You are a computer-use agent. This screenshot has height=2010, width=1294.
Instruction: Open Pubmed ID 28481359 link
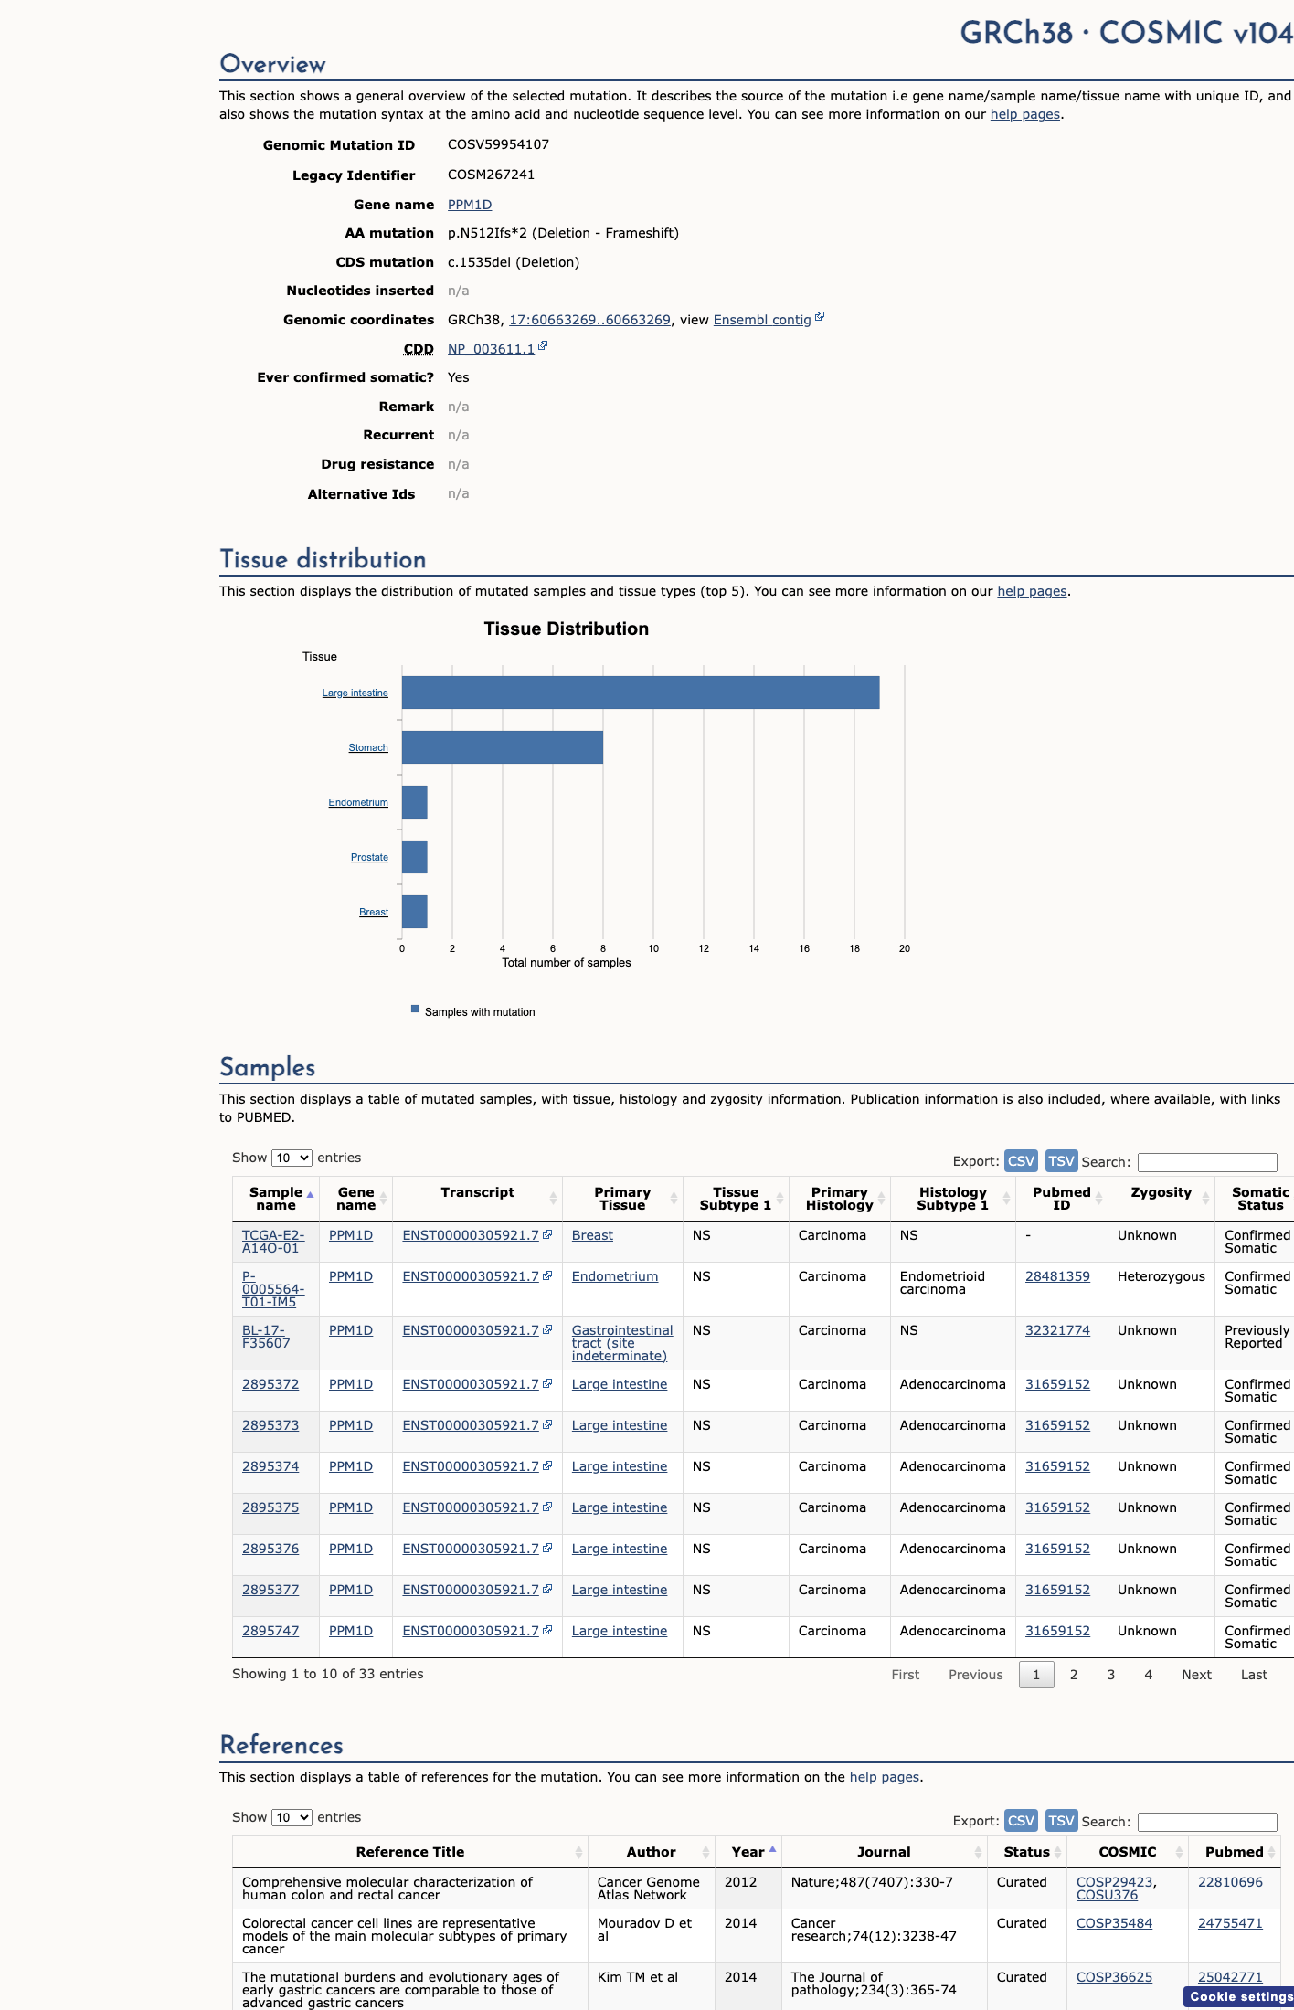1057,1276
